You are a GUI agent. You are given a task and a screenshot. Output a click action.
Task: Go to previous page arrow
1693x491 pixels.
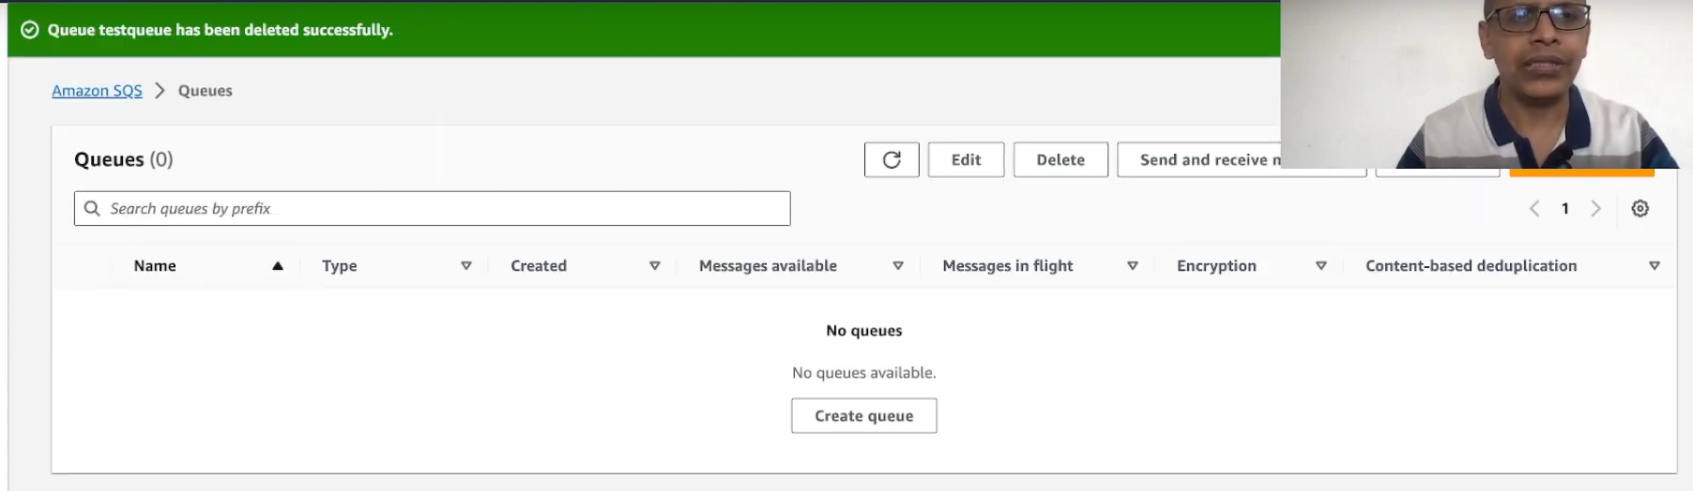1534,209
